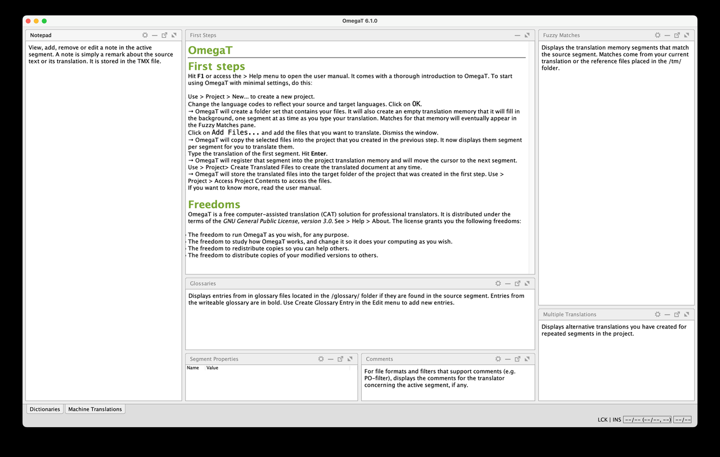
Task: Minimize the Segment Properties pane
Action: click(x=331, y=359)
